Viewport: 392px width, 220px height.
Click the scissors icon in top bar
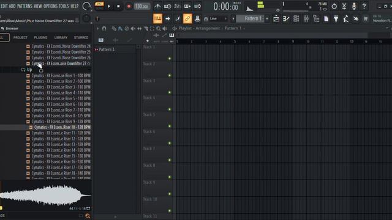[x=344, y=6]
